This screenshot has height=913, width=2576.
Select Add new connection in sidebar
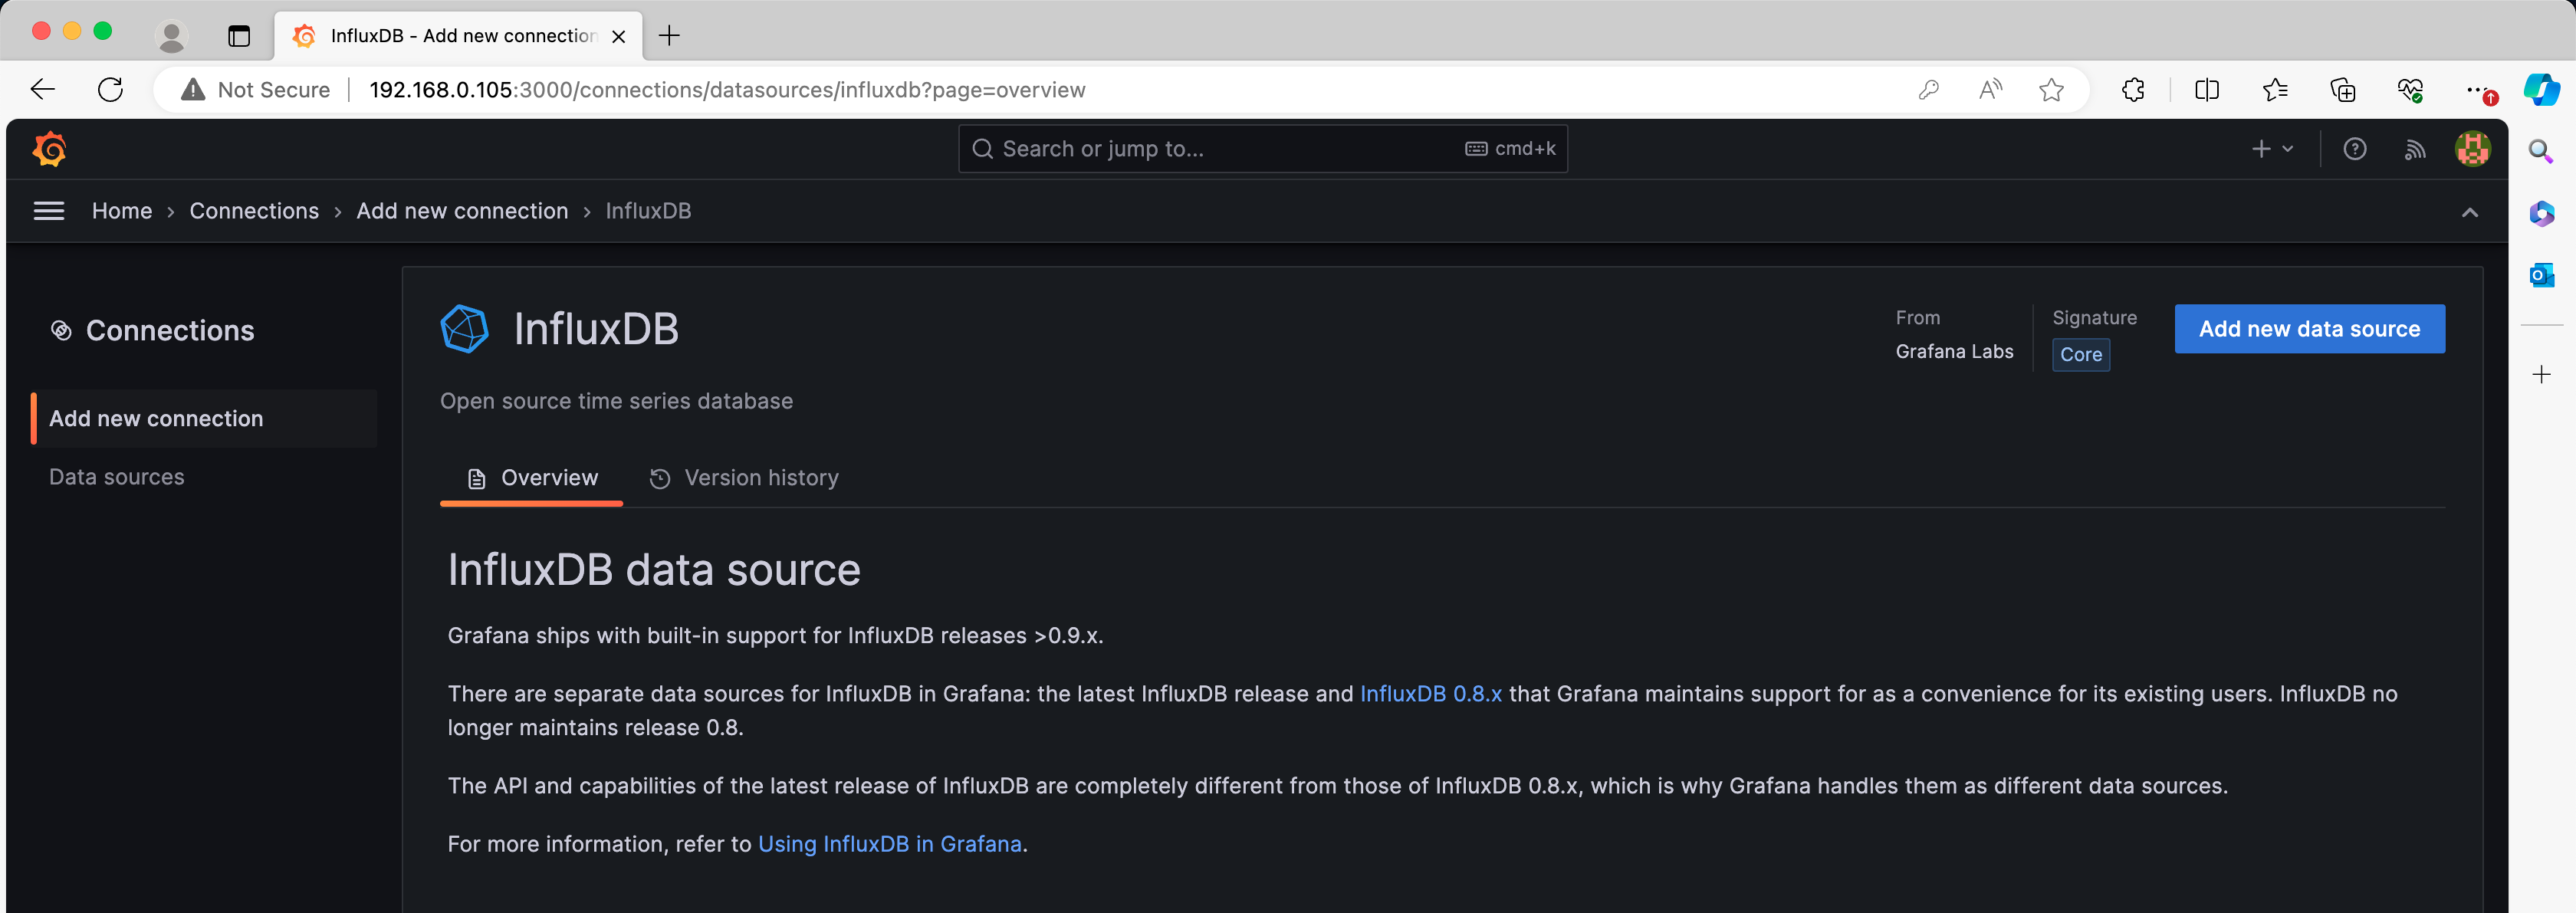click(x=204, y=418)
